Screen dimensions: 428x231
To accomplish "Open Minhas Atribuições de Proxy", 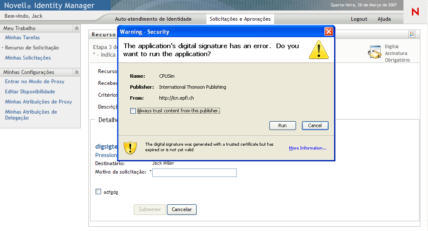I will [38, 102].
